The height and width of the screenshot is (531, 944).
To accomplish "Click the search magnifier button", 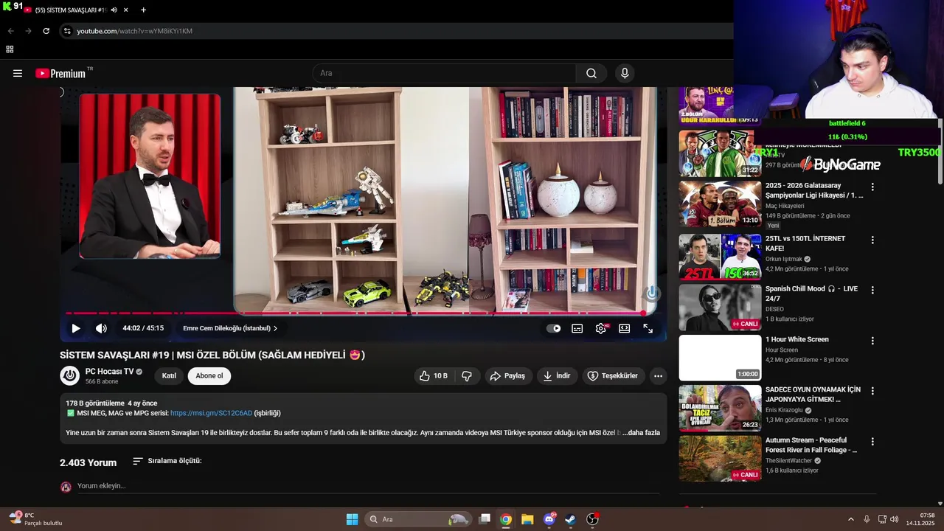I will click(591, 73).
